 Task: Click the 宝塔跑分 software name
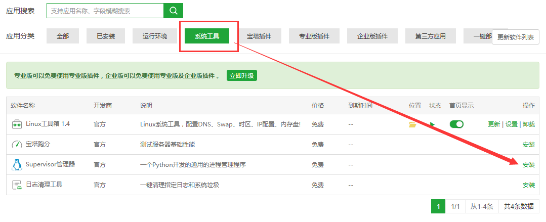click(38, 144)
